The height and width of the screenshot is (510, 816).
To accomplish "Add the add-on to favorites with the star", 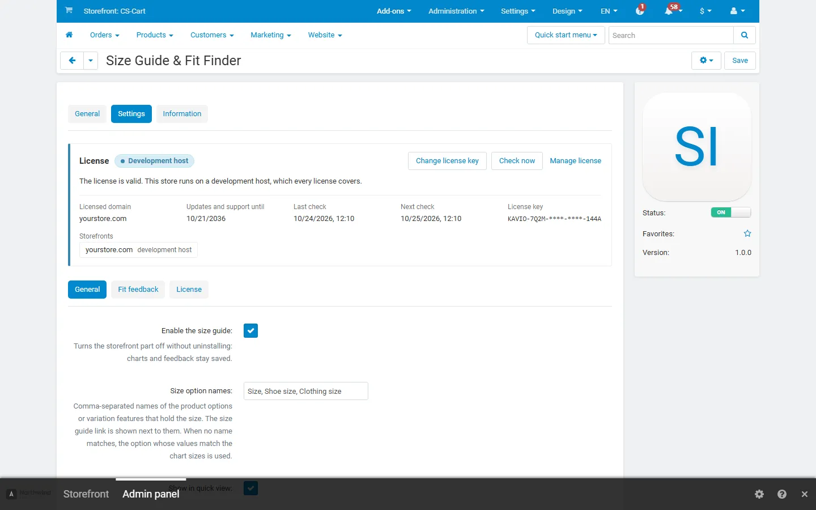I will point(747,233).
